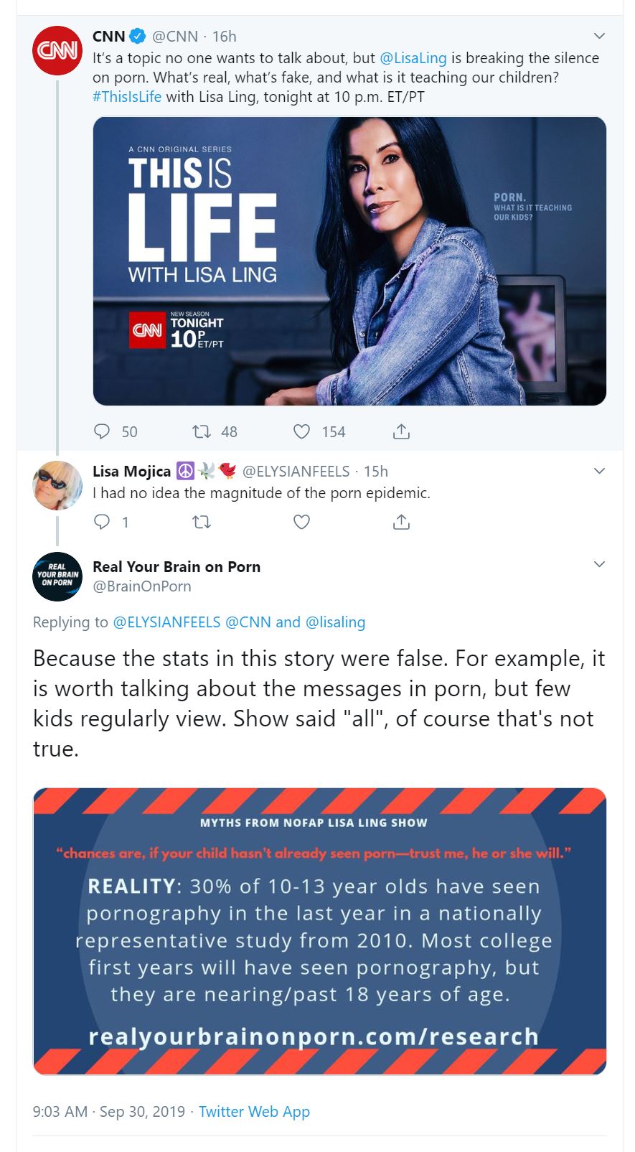Open Lisa Mojica's profile picture

tap(57, 485)
